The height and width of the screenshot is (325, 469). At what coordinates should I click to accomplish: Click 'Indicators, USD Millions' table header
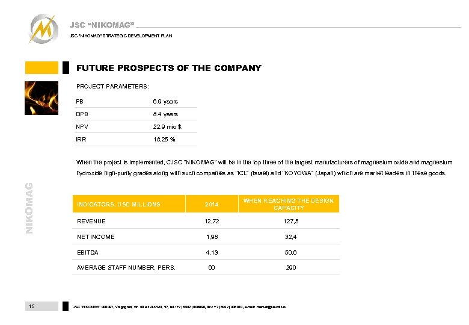tap(118, 205)
